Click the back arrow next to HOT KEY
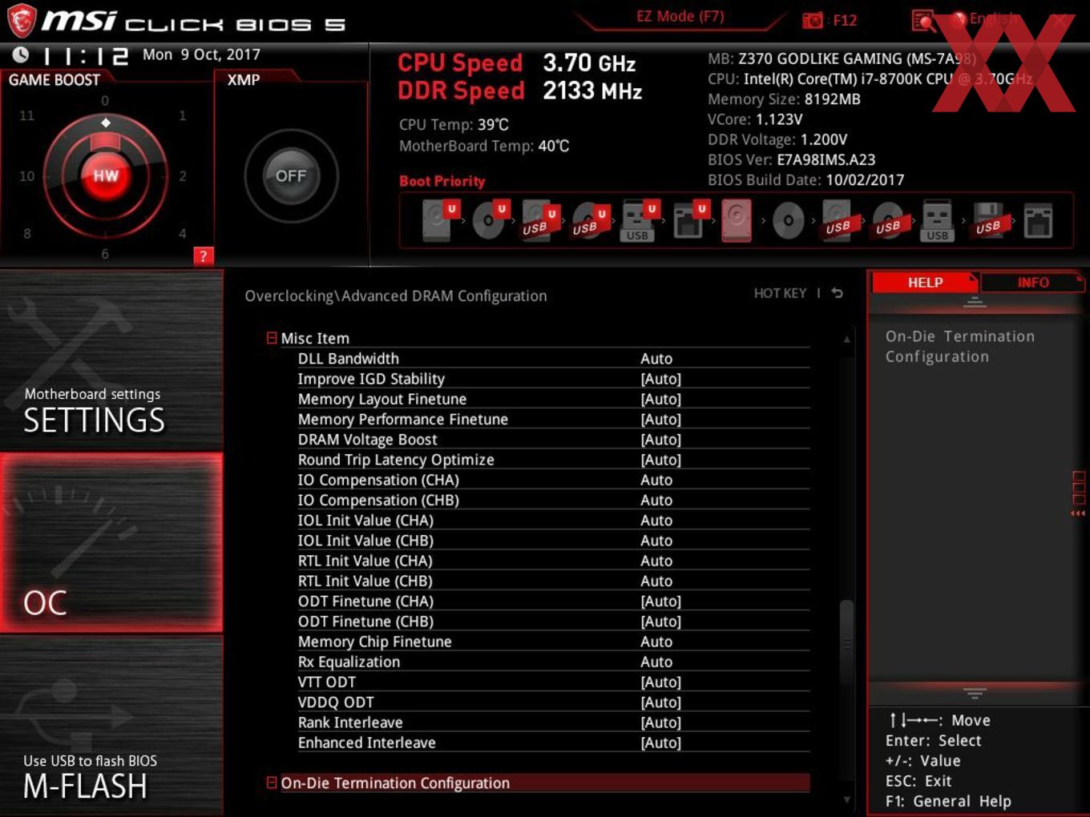Screen dimensions: 1090x817 point(838,293)
